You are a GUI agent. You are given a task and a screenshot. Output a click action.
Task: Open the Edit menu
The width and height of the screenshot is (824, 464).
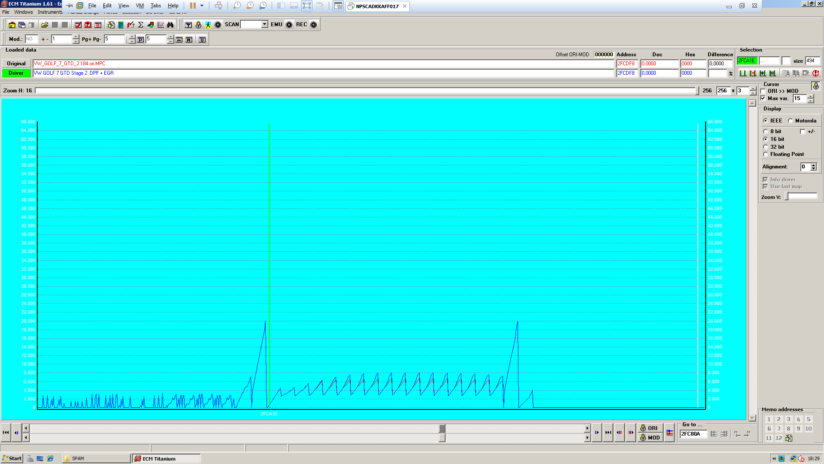click(107, 6)
